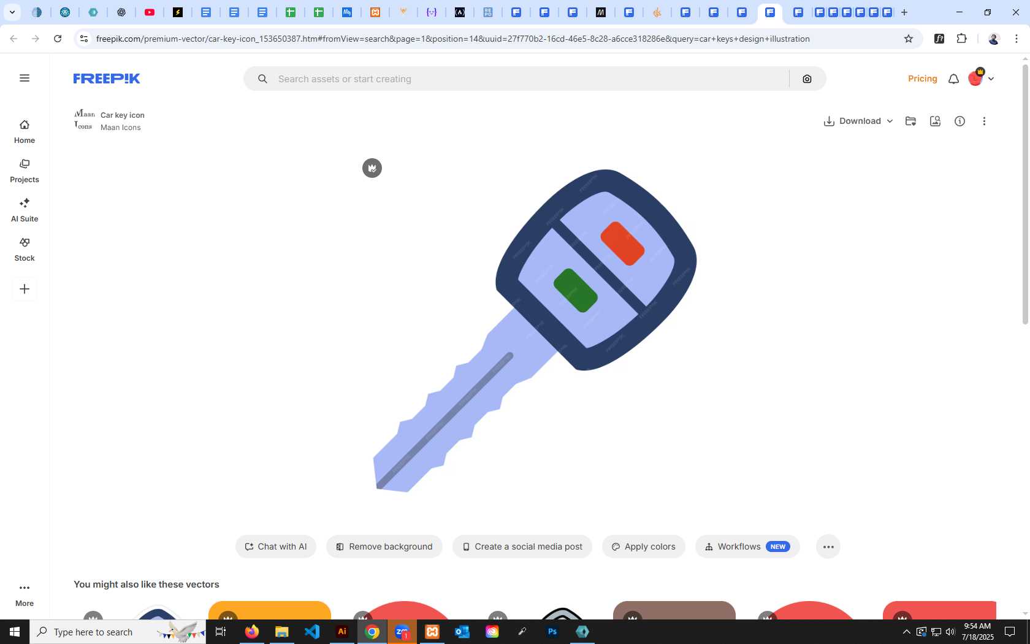This screenshot has height=644, width=1030.
Task: Open a new browser tab
Action: click(904, 12)
